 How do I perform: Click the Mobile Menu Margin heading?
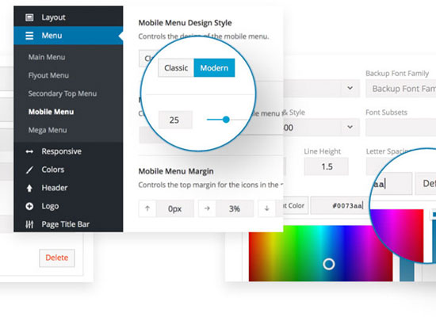176,171
